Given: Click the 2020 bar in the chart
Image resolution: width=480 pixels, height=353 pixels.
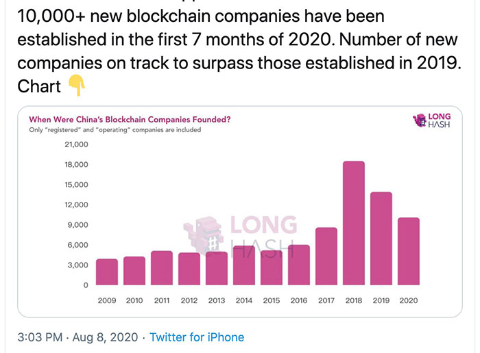Looking at the screenshot, I should tap(408, 250).
